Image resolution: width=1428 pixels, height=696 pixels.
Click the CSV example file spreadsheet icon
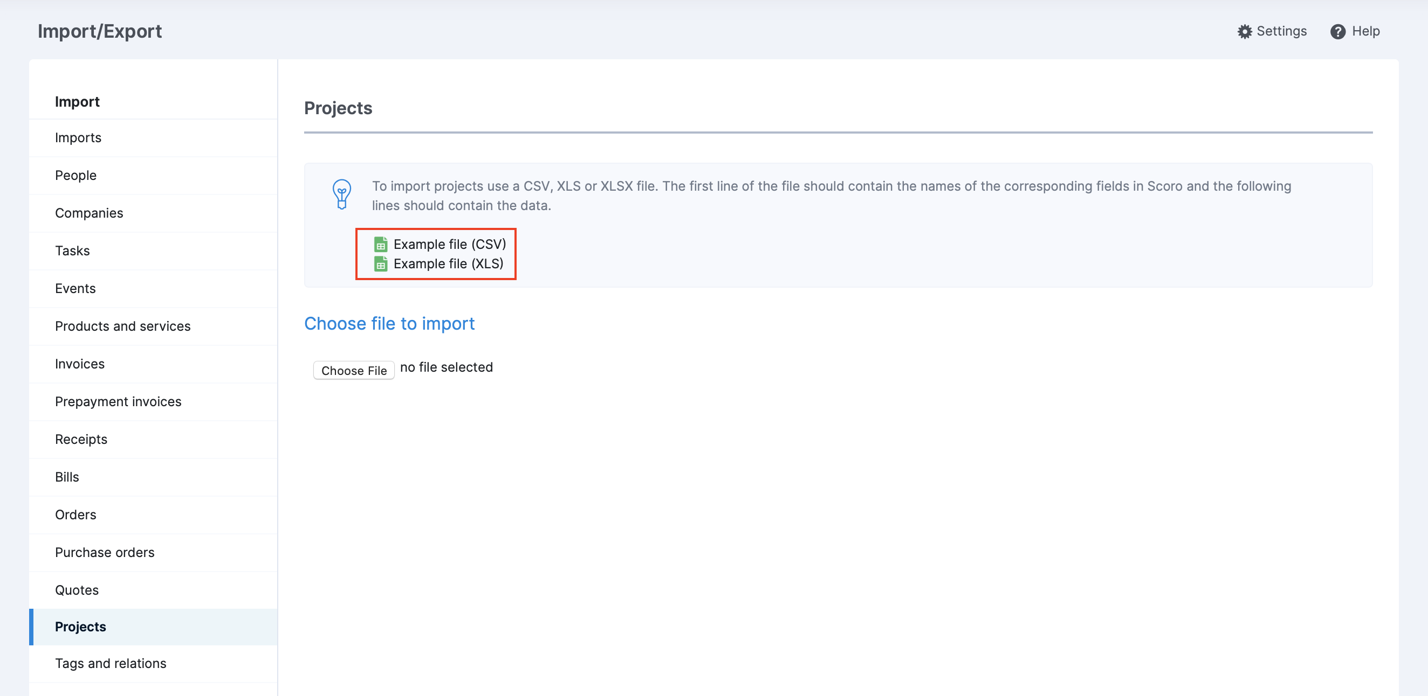(380, 244)
